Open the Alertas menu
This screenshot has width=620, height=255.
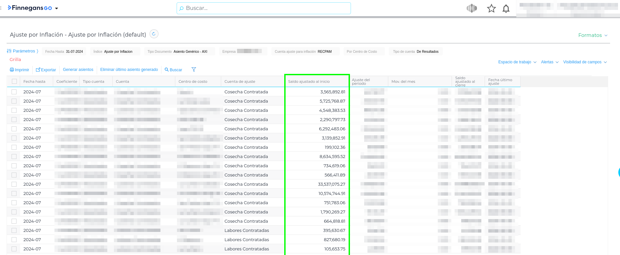coord(549,62)
